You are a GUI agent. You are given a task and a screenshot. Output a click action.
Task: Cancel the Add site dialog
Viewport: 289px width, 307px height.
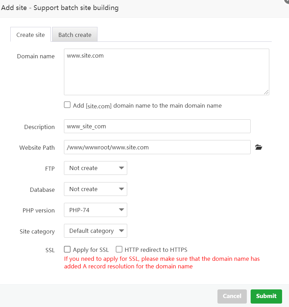232,296
